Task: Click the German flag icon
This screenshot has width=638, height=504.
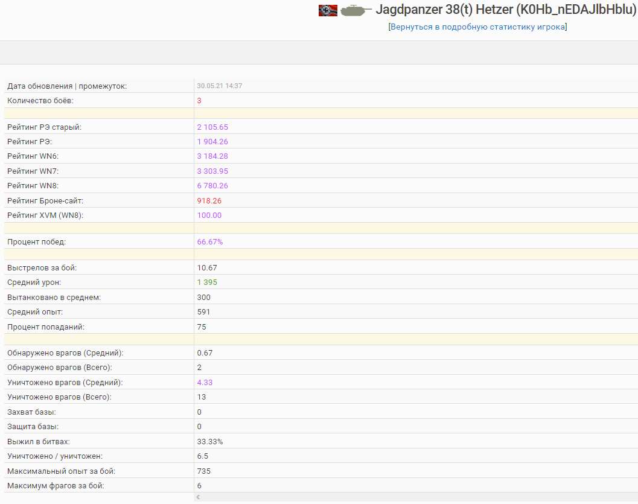Action: click(328, 11)
